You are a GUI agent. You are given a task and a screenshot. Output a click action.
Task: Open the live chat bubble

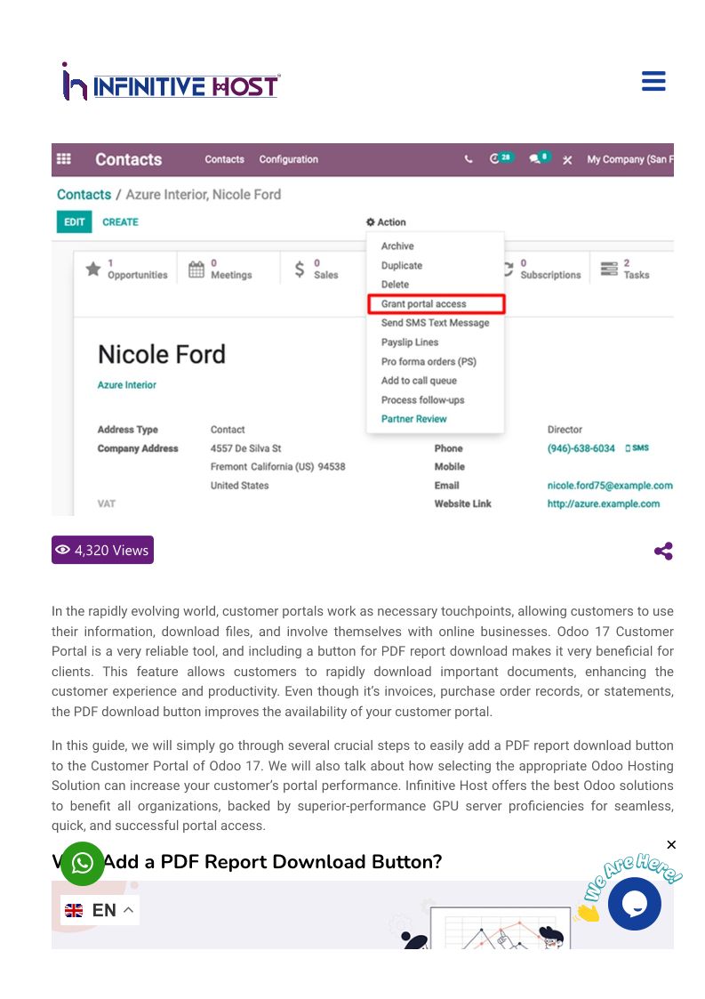coord(635,904)
